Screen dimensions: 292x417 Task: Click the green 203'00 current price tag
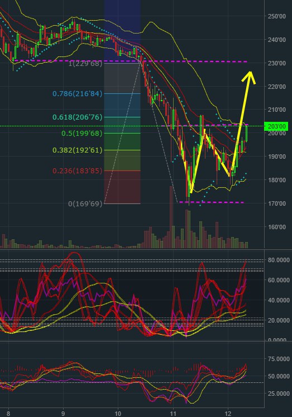click(276, 126)
